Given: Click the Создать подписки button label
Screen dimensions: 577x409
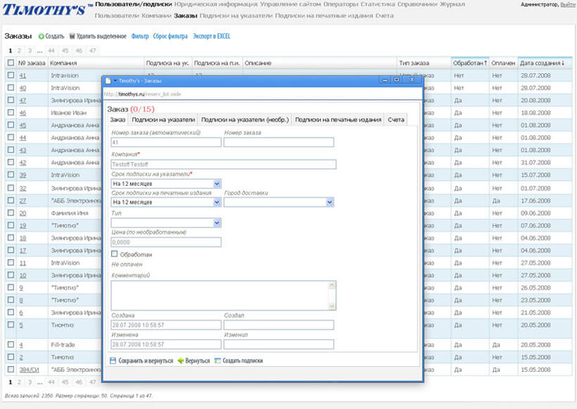Looking at the screenshot, I should point(243,360).
